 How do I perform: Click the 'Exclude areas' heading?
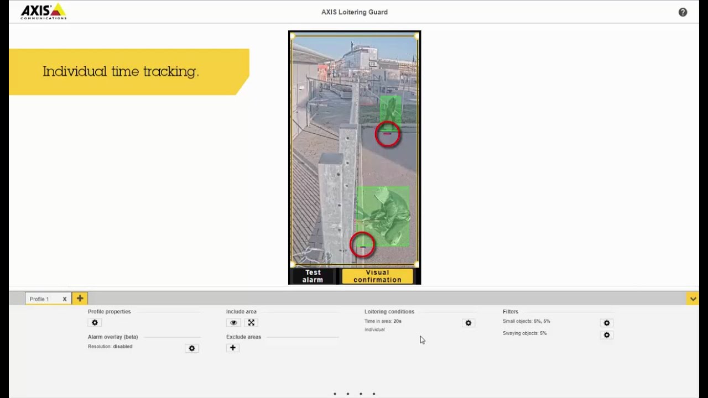(x=243, y=337)
